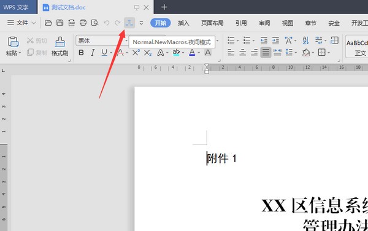
Task: Click the bullet list icon
Action: click(x=231, y=40)
